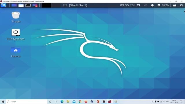Launch Microsoft Edge from the taskbar
185x104 pixels.
point(62,101)
